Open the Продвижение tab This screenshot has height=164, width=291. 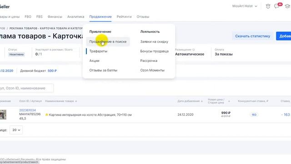pos(100,16)
